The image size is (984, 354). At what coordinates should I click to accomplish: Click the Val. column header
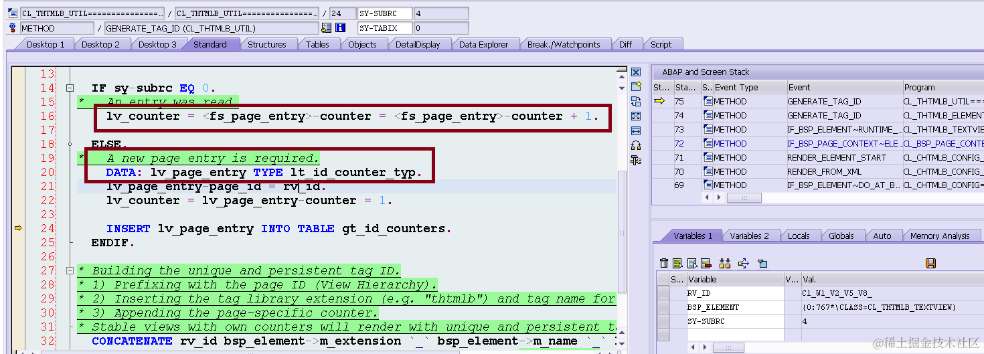coord(892,279)
